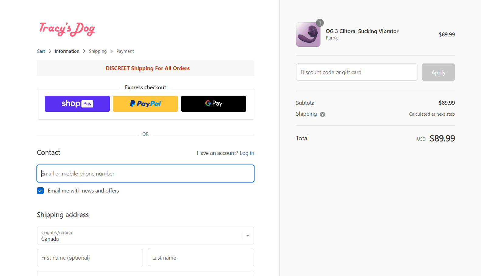This screenshot has height=276, width=481.
Task: Pay with Google Pay express checkout
Action: [214, 104]
